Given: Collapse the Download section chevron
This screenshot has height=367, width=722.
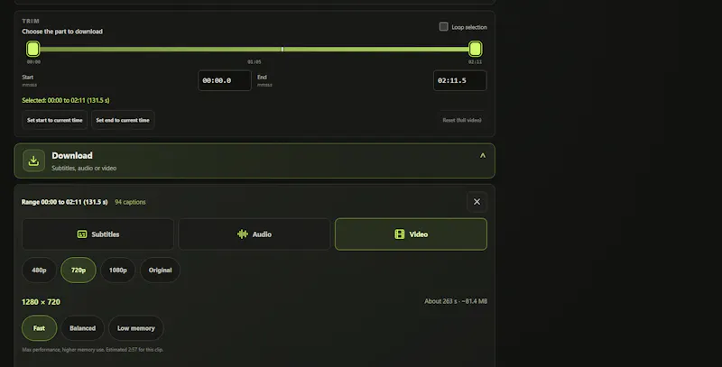Looking at the screenshot, I should point(483,156).
